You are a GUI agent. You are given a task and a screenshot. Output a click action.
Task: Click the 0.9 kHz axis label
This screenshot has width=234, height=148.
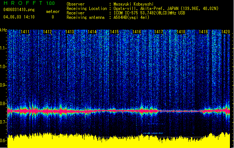point(3,85)
